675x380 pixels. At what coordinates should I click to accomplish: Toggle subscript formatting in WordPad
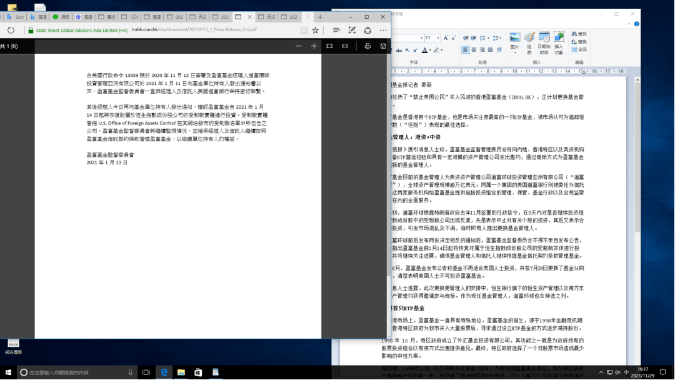click(x=407, y=51)
